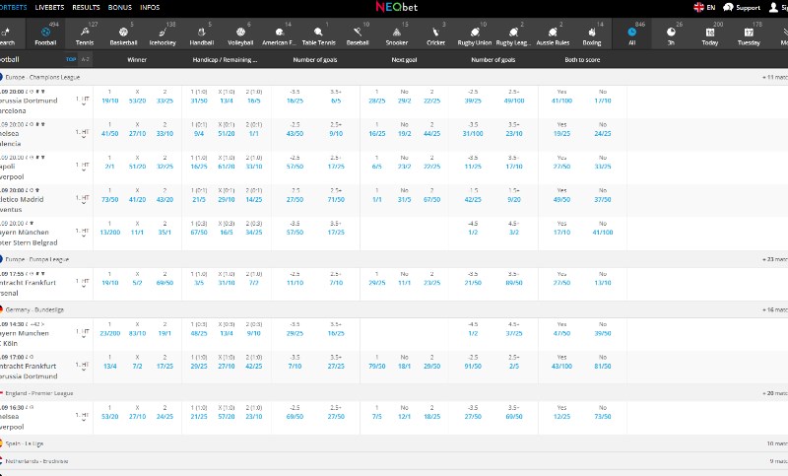
Task: Open Germany - Bundesliga header
Action: click(x=34, y=309)
